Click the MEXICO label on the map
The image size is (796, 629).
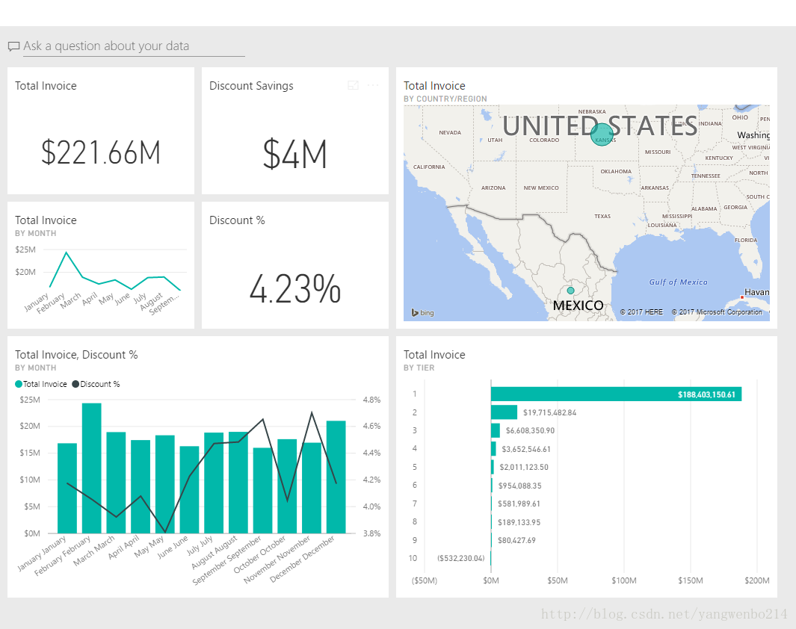579,306
